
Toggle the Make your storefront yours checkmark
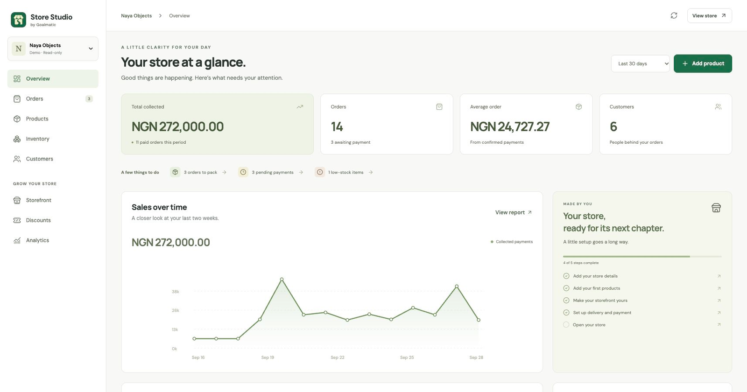pyautogui.click(x=566, y=301)
